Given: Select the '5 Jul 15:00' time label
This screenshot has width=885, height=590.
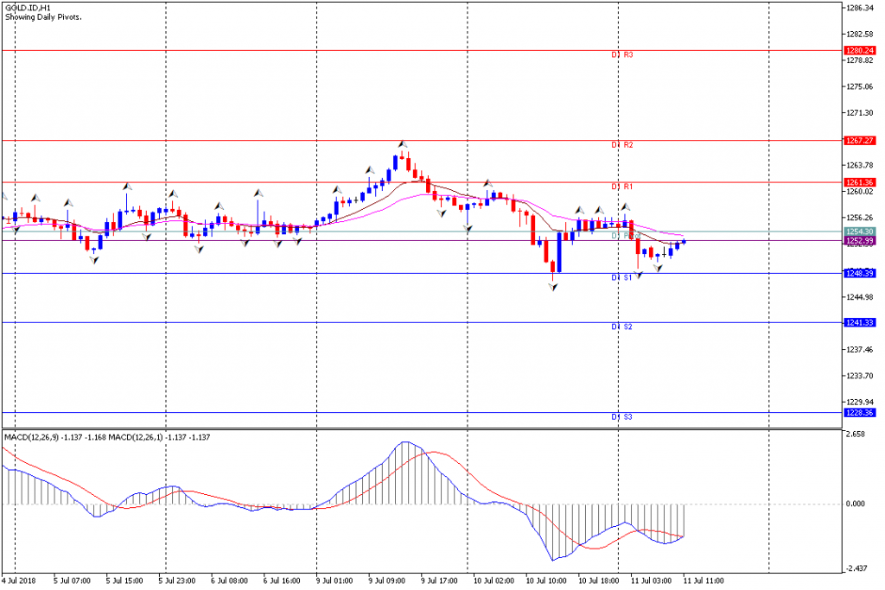Looking at the screenshot, I should click(x=124, y=581).
